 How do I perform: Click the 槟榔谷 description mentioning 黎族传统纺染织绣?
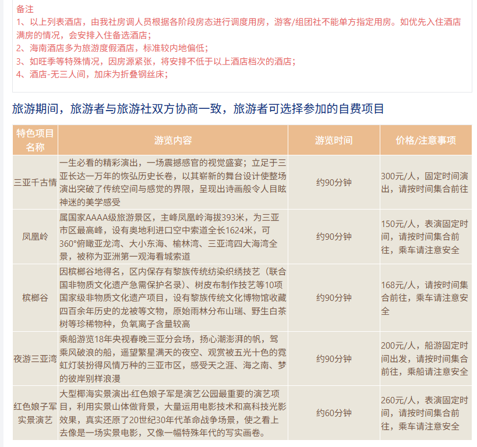[173, 298]
